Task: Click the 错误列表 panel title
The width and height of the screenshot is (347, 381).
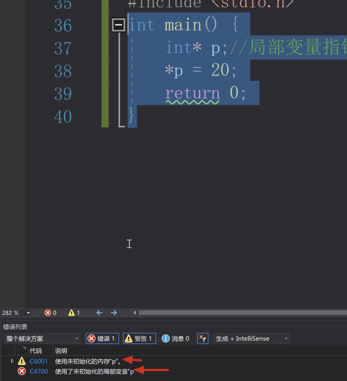Action: click(15, 327)
